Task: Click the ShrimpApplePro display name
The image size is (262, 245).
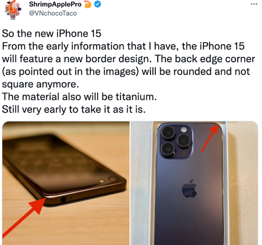Action: 55,4
